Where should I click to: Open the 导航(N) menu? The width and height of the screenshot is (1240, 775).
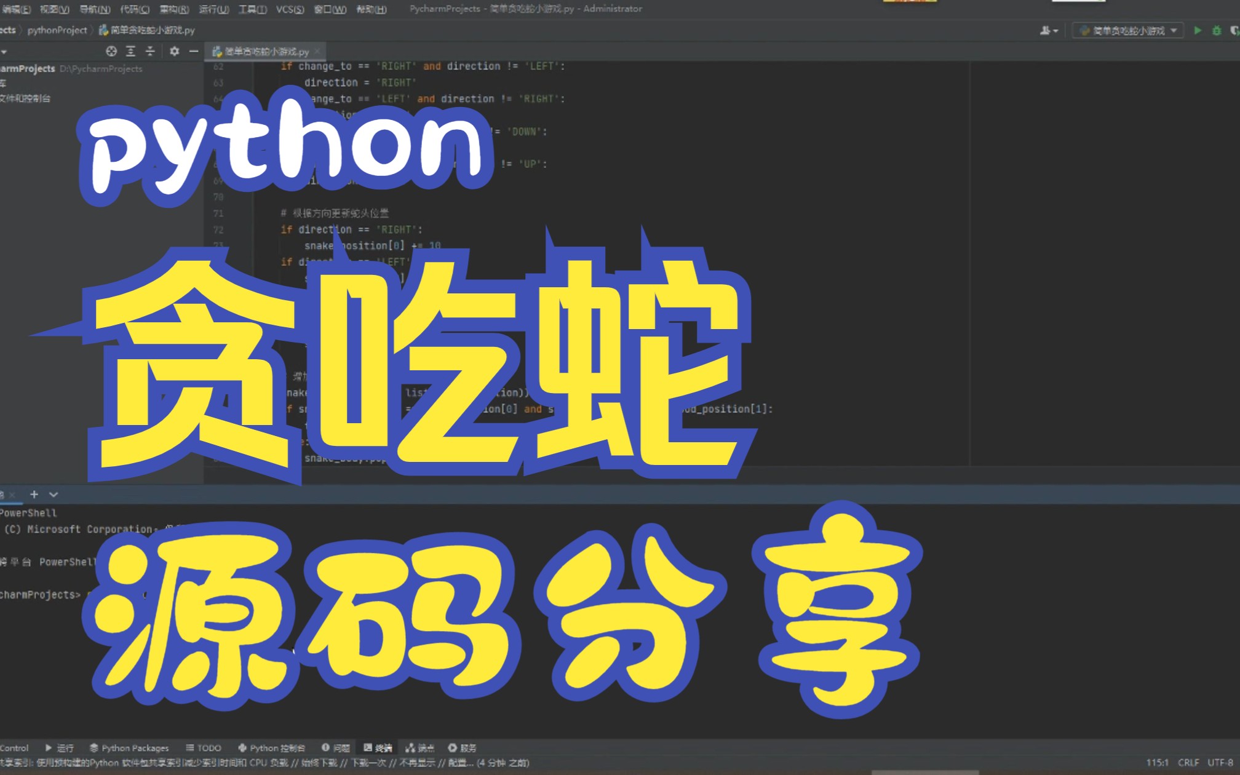pos(95,9)
